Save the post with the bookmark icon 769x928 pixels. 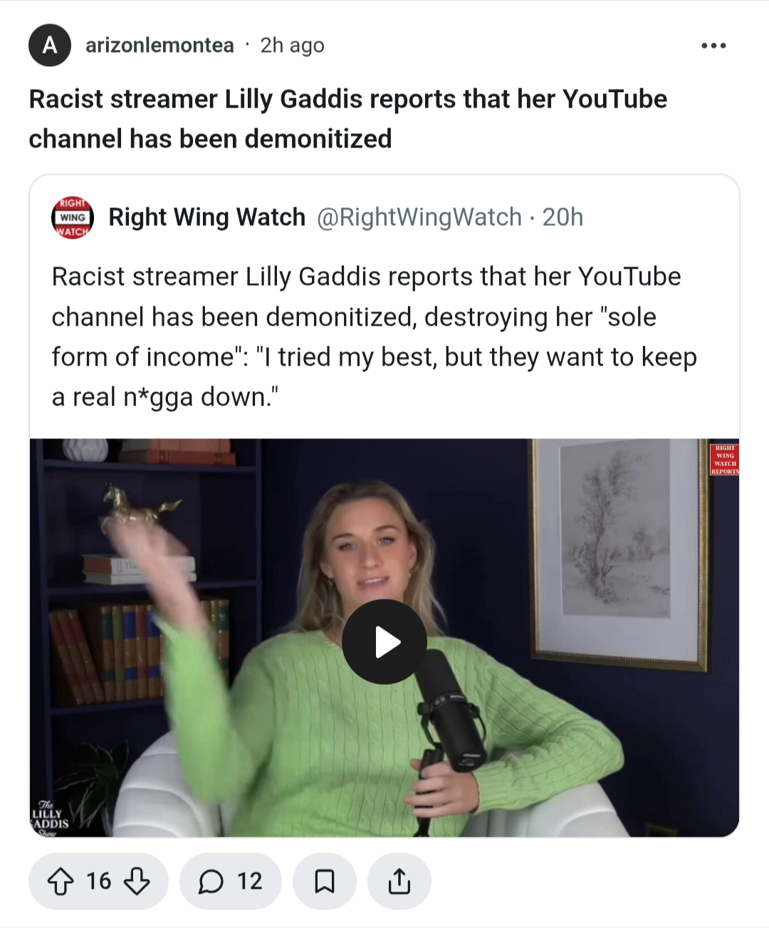[325, 882]
